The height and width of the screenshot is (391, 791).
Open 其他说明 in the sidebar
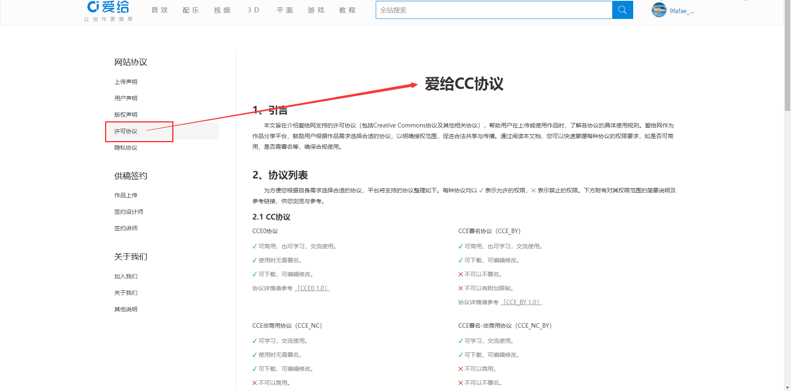(126, 309)
